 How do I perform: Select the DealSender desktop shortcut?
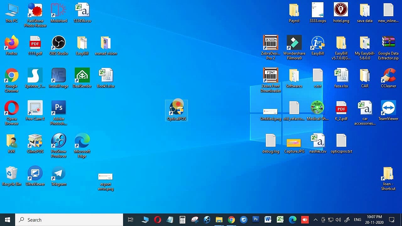tap(82, 78)
